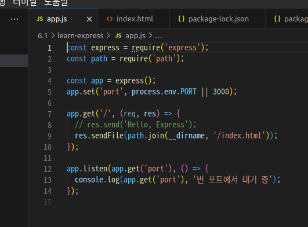This screenshot has height=227, width=308.
Task: Open the 도움말 menu in menu bar
Action: [56, 3]
